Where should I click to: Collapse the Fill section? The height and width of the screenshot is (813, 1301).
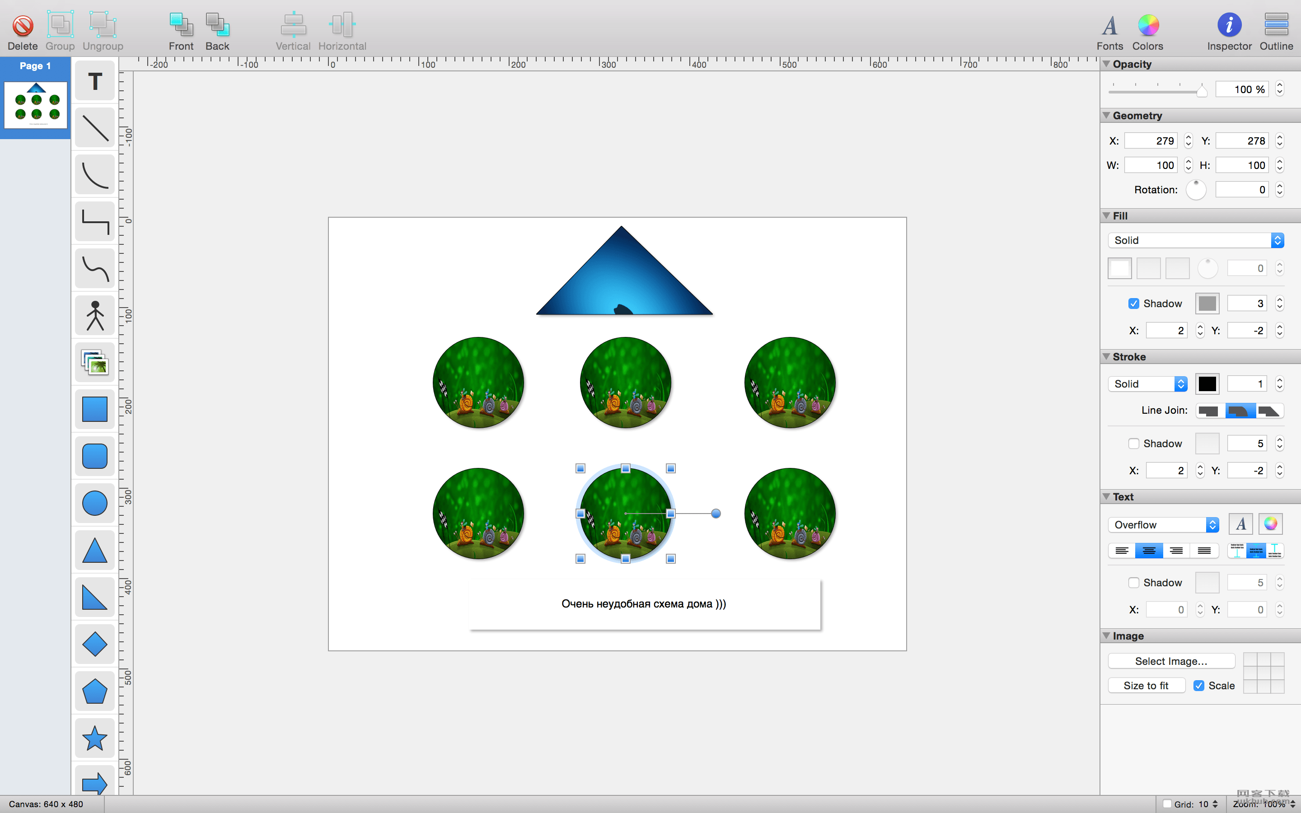1106,215
